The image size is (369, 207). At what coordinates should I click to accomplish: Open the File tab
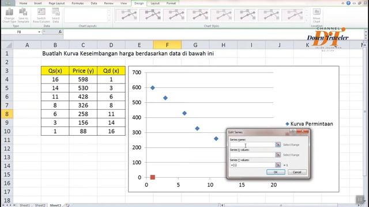point(8,3)
